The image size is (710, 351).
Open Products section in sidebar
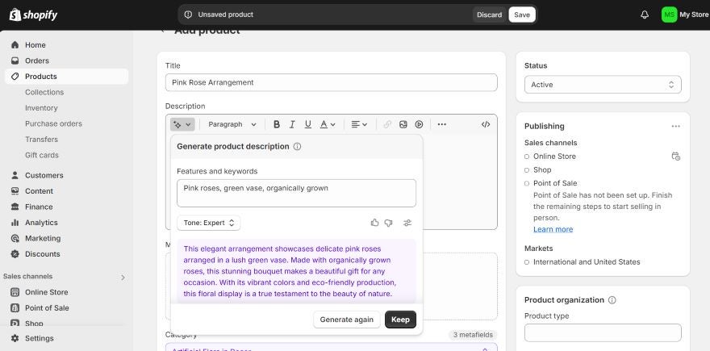(x=66, y=77)
